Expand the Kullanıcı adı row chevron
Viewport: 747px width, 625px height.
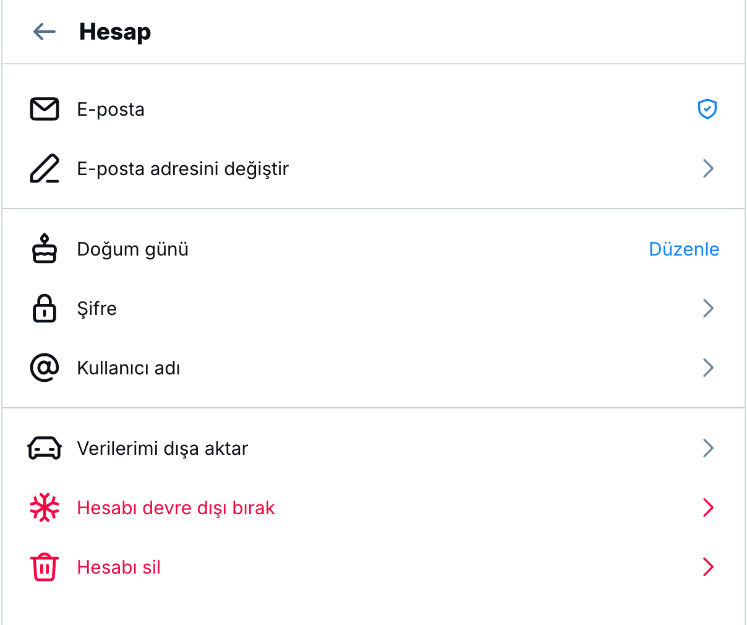pos(708,368)
